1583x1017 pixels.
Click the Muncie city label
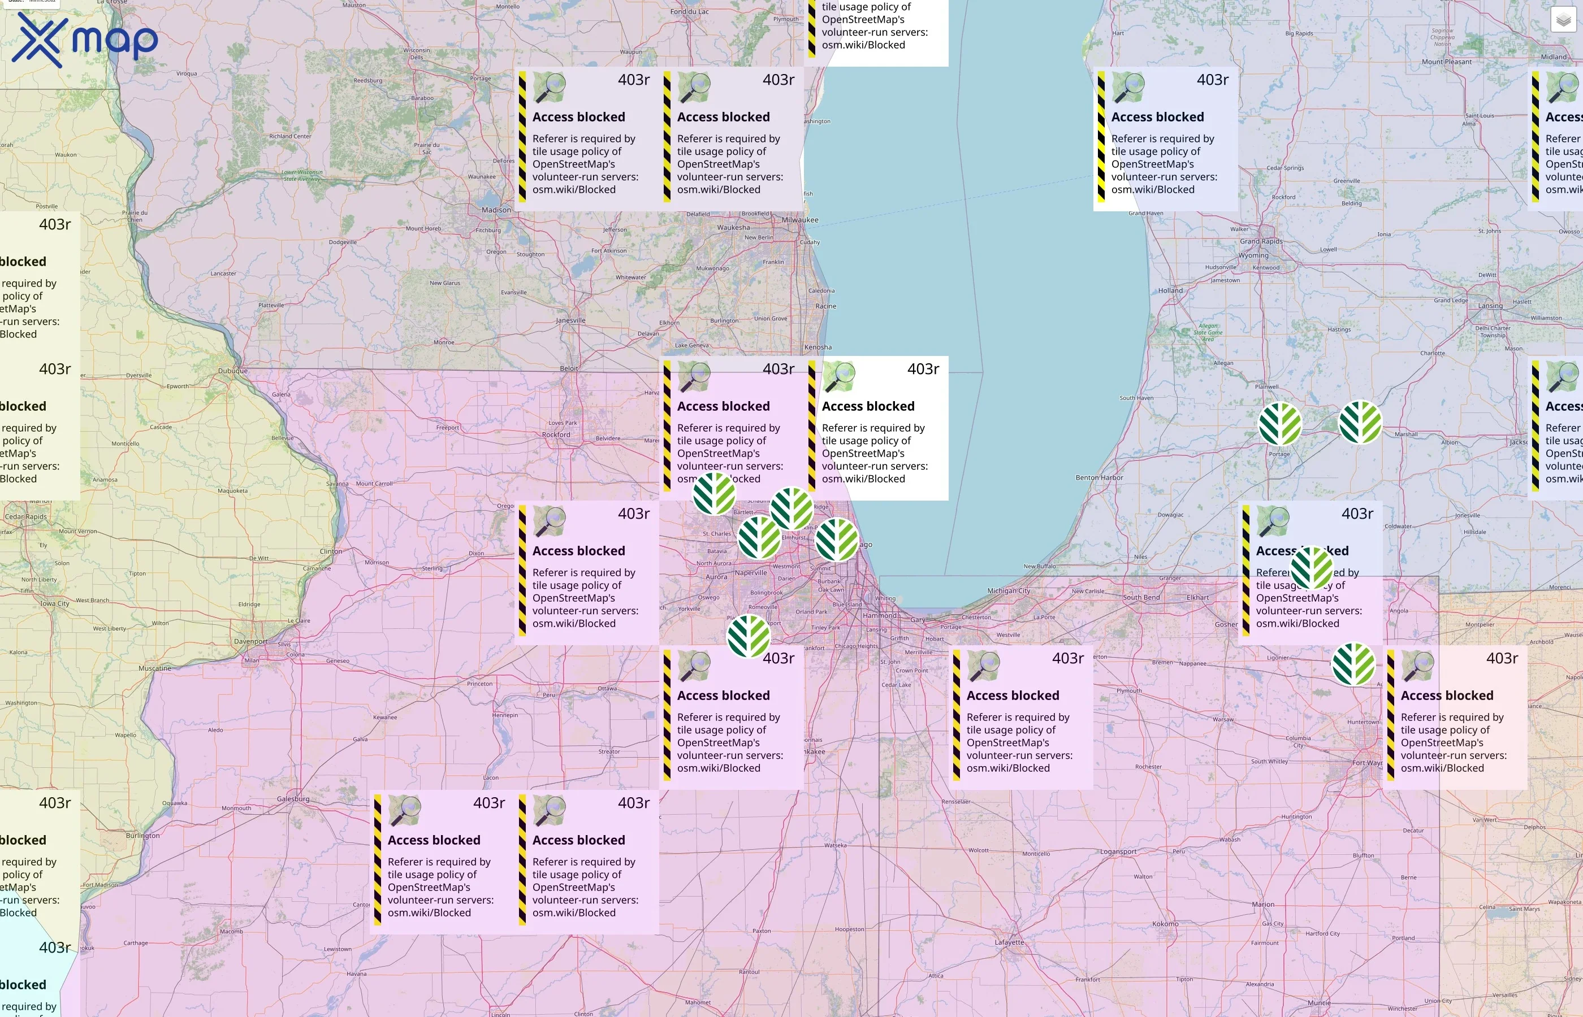pos(1320,1002)
